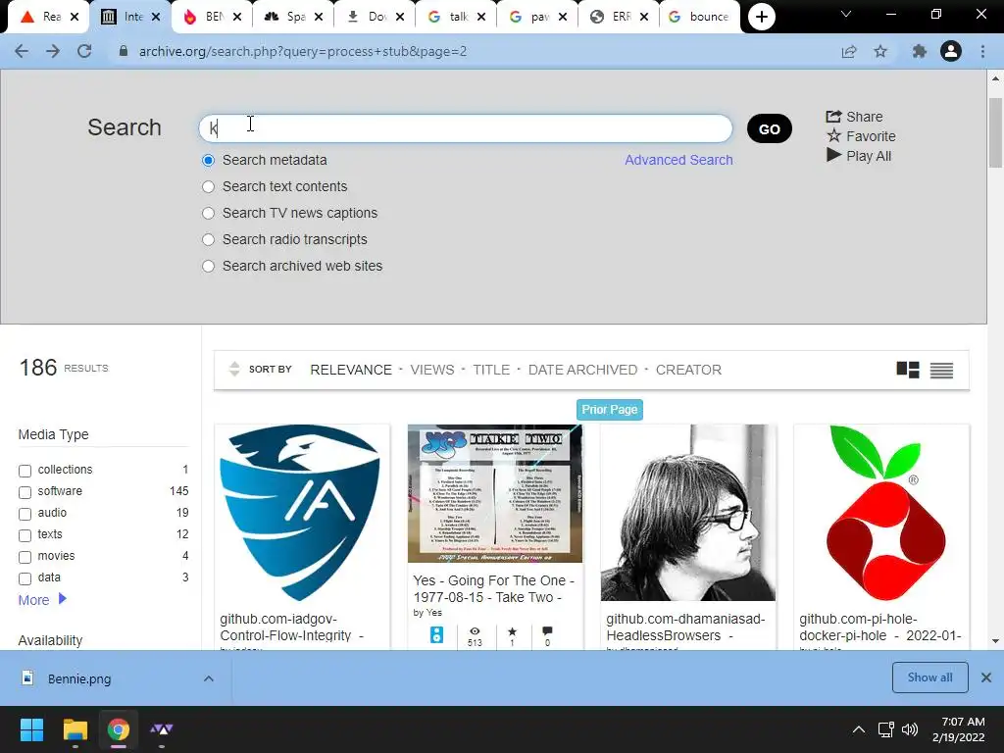
Task: Toggle sort direction arrows beside SORT BY
Action: coord(234,369)
